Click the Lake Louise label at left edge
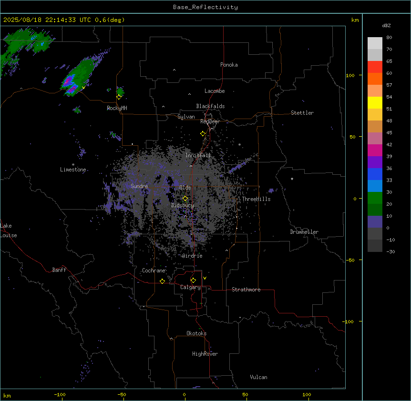The width and height of the screenshot is (411, 401). pyautogui.click(x=9, y=231)
